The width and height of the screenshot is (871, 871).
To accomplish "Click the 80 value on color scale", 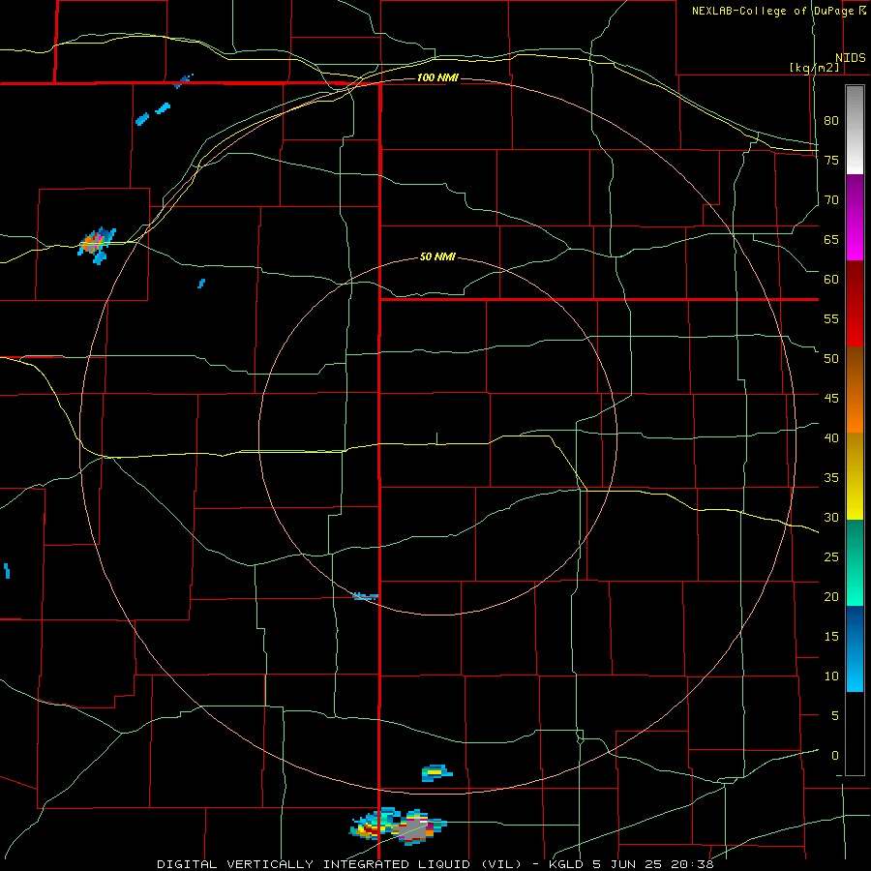I will click(831, 121).
